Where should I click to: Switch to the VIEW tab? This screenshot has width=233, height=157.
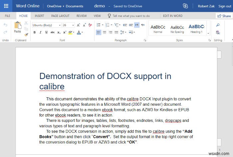[97, 16]
